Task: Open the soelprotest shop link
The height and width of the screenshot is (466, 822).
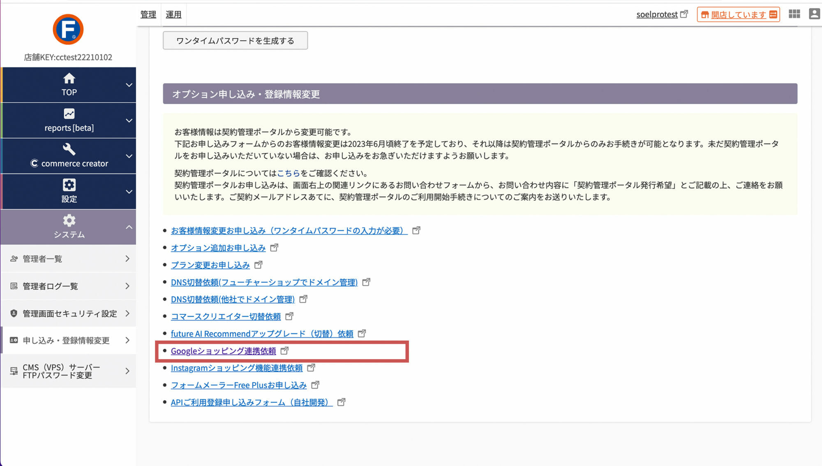Action: [x=657, y=14]
